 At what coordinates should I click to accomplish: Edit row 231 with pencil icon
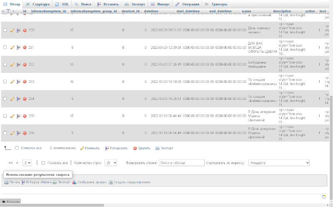[12, 47]
